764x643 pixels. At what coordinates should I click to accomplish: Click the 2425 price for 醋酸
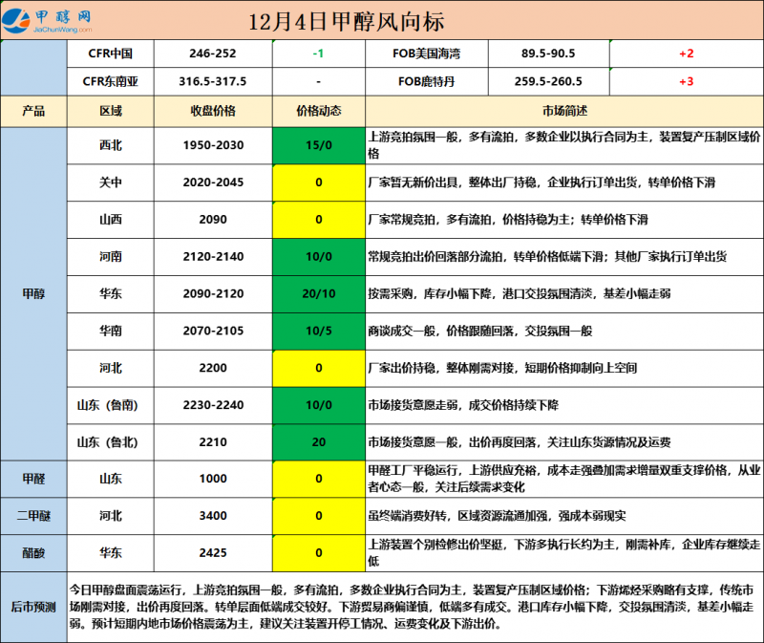click(x=212, y=553)
